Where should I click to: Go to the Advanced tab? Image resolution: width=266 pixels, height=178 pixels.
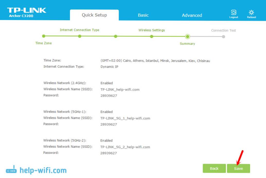192,15
